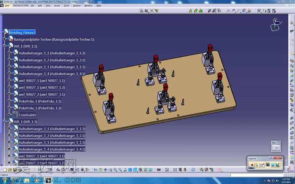Select Welding_Fixture2 root in tree
This screenshot has height=184, width=295.
coord(22,33)
